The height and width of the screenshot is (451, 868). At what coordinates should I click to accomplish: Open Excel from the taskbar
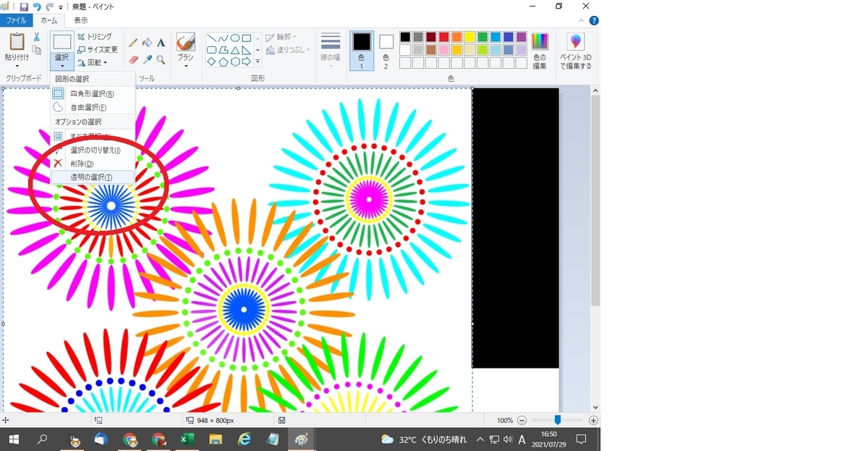coord(187,439)
